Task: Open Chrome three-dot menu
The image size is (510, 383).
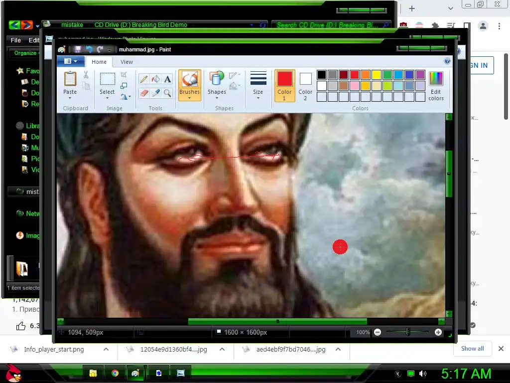Action: [x=499, y=26]
